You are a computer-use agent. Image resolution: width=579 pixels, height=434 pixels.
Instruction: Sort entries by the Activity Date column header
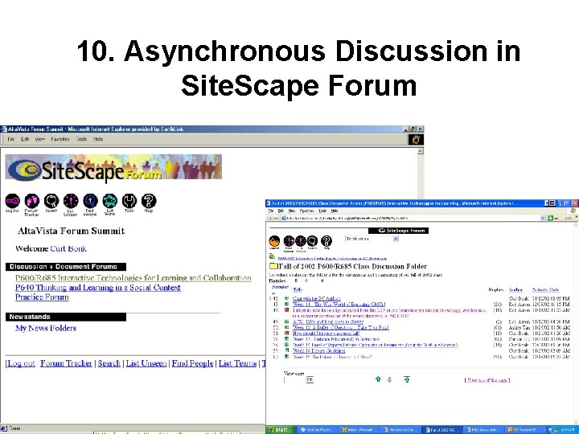click(545, 289)
